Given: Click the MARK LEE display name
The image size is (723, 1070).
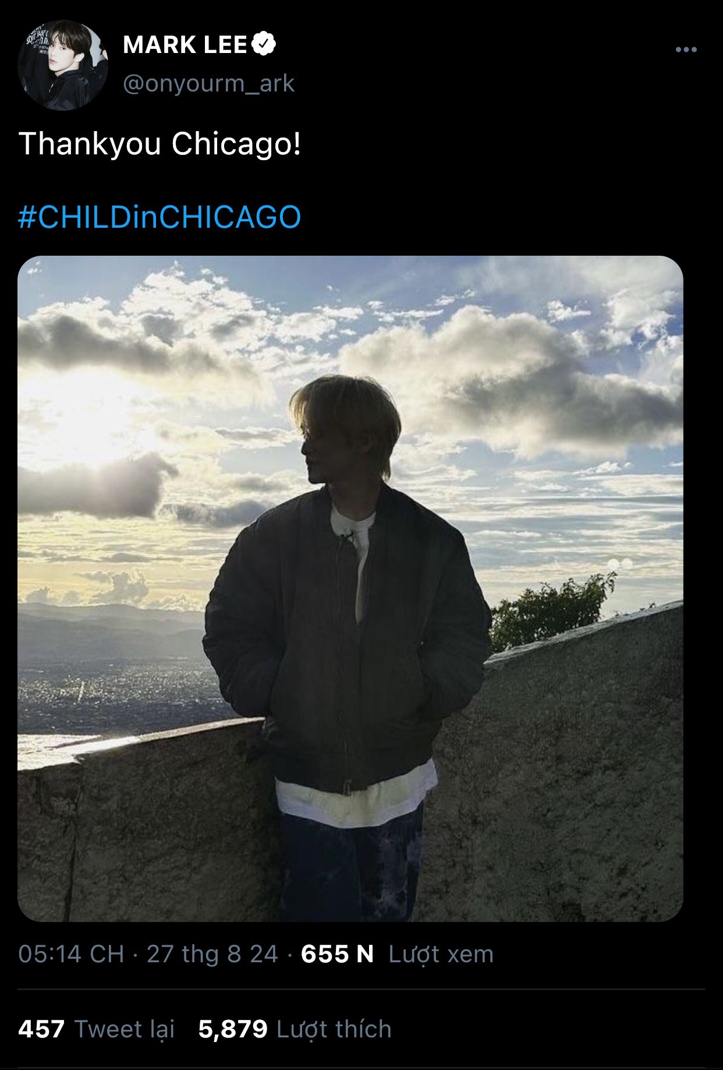Looking at the screenshot, I should (x=185, y=45).
